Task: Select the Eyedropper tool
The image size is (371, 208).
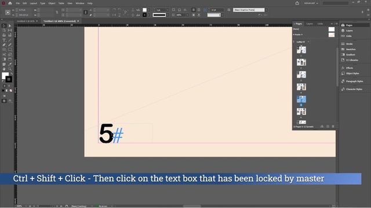Action: point(10,64)
